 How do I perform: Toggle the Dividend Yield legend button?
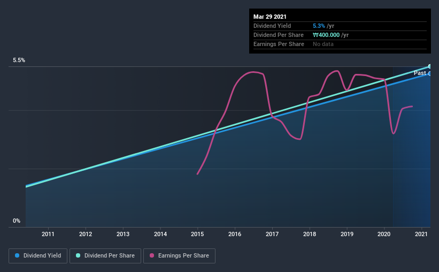point(38,256)
